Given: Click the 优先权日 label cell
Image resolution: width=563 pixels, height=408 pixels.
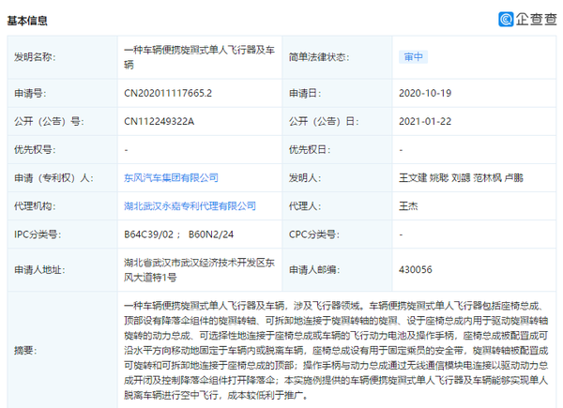Looking at the screenshot, I should (337, 150).
